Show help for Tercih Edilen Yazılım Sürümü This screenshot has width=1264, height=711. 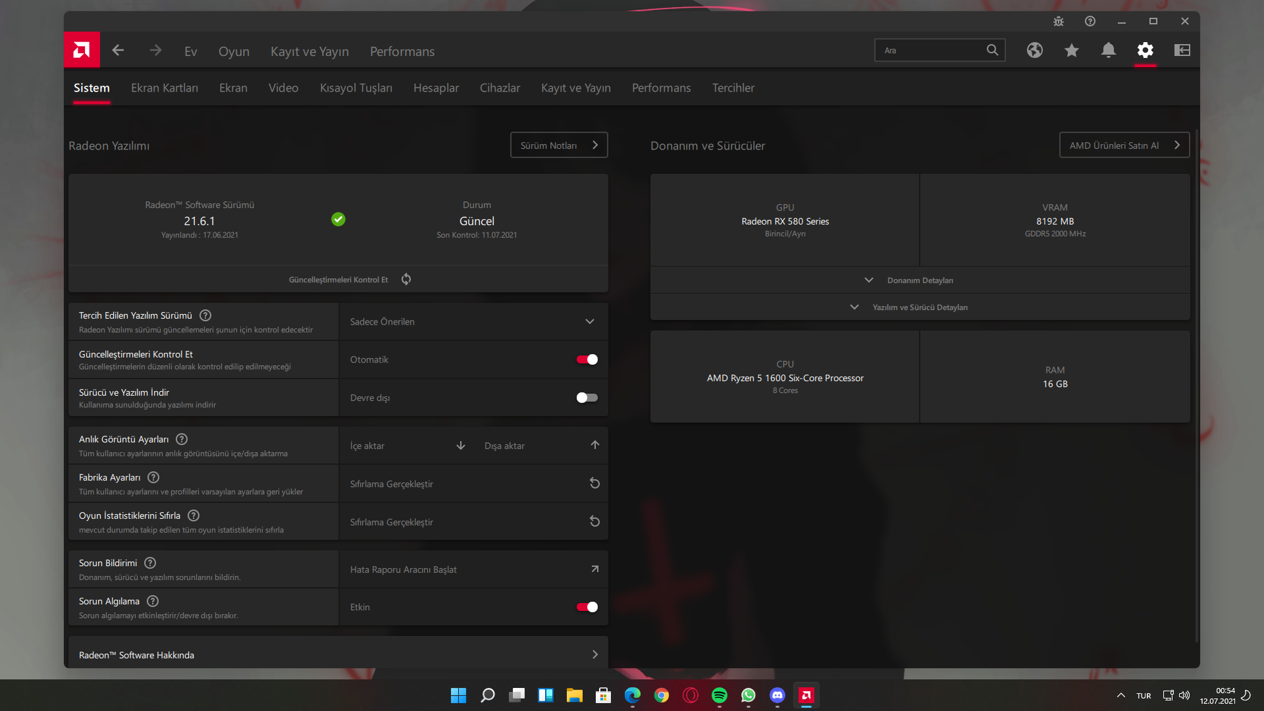pyautogui.click(x=205, y=315)
